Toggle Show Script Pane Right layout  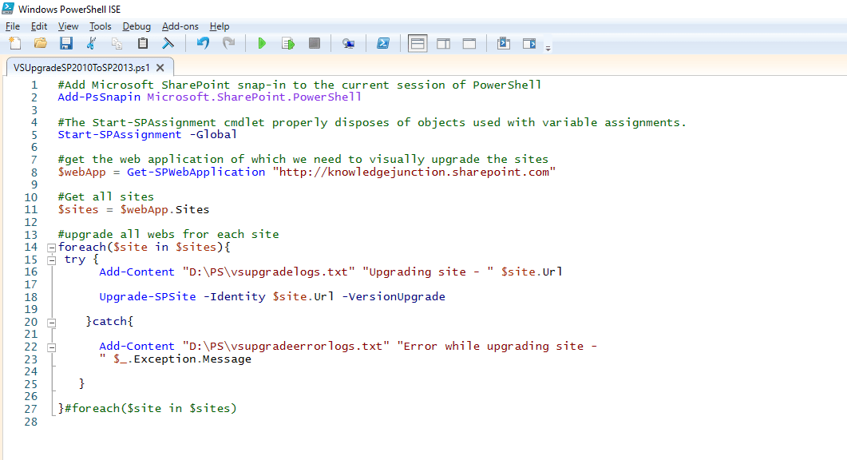[x=444, y=43]
